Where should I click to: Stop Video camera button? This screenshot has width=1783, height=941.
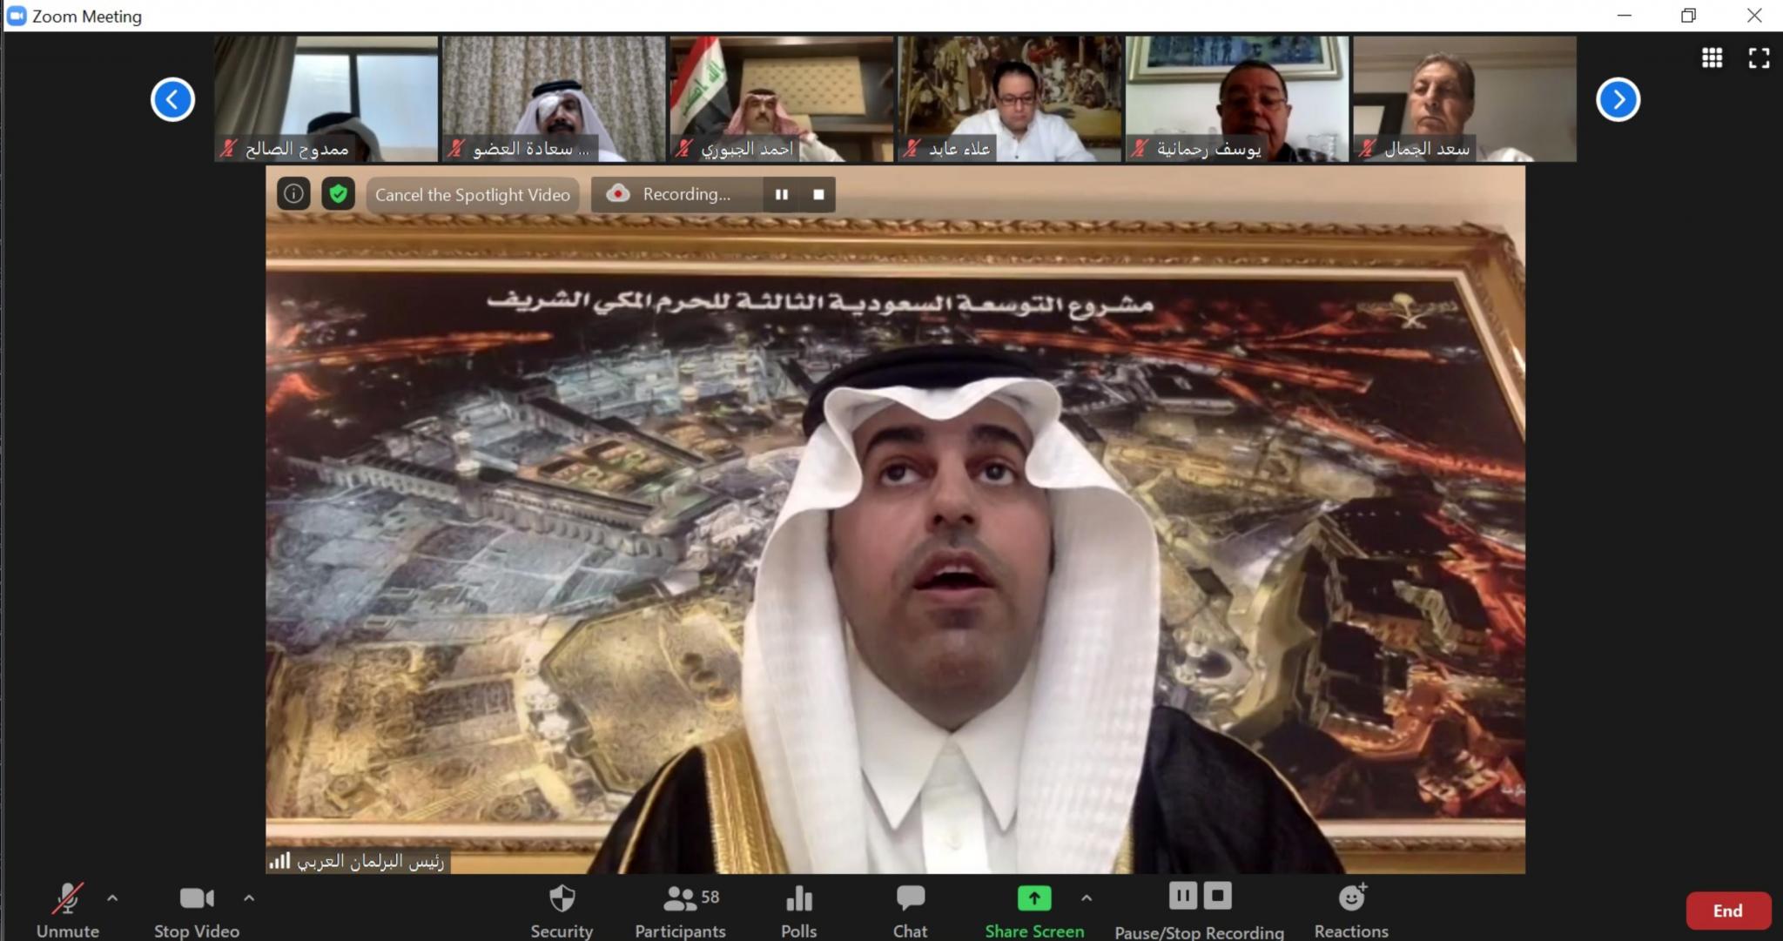coord(197,910)
